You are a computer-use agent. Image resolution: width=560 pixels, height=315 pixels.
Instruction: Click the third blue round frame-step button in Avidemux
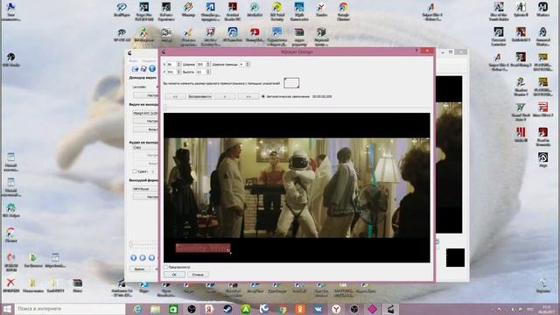click(151, 257)
